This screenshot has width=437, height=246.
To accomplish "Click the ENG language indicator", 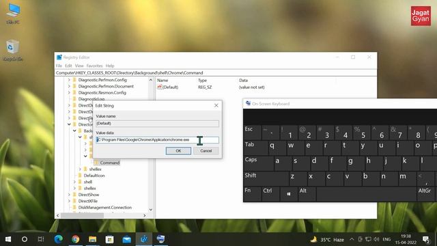I will (x=386, y=239).
